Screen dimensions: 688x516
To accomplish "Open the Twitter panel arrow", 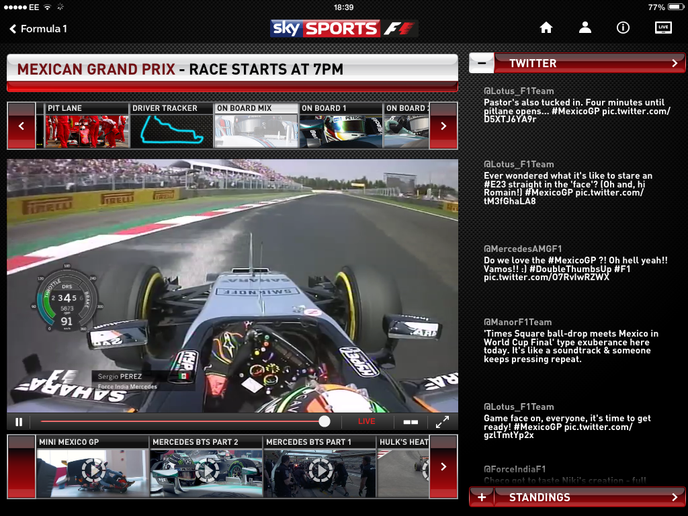I will 675,63.
